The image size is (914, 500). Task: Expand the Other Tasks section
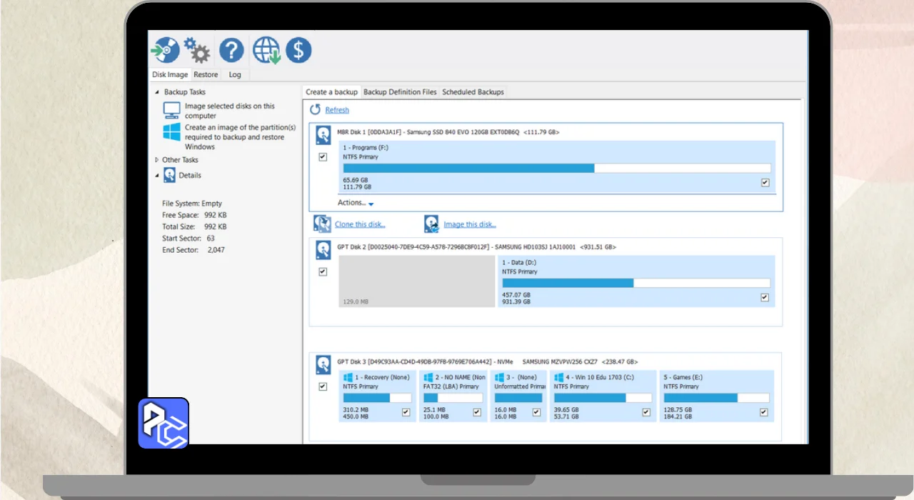(x=158, y=160)
